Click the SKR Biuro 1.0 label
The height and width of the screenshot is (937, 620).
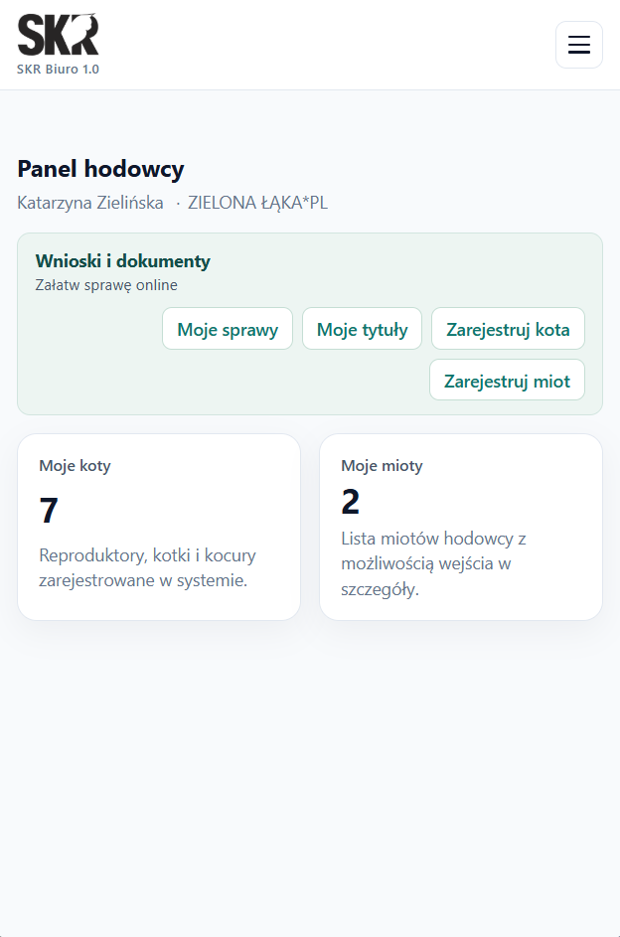coord(58,70)
